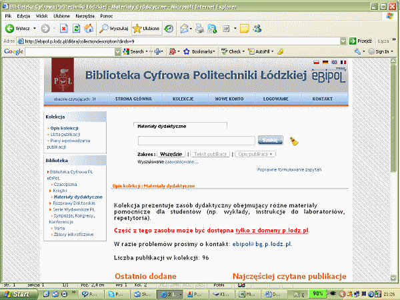Expand the address bar dropdown arrow
The height and width of the screenshot is (300, 400).
click(x=343, y=41)
